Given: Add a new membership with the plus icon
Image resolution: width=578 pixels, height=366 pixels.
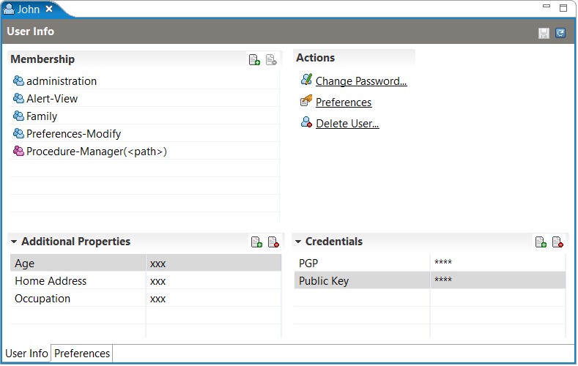Looking at the screenshot, I should (x=254, y=59).
